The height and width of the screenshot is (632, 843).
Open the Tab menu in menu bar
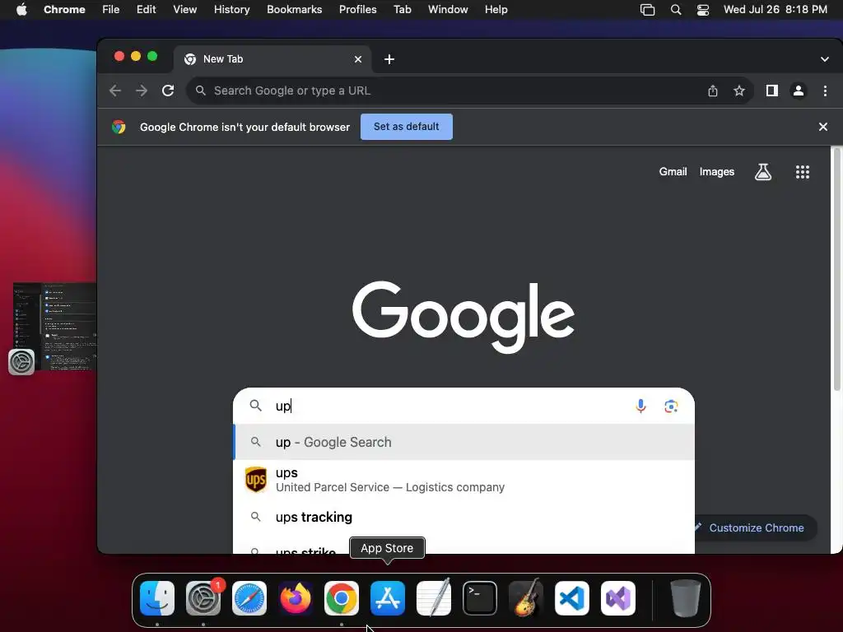(x=402, y=10)
